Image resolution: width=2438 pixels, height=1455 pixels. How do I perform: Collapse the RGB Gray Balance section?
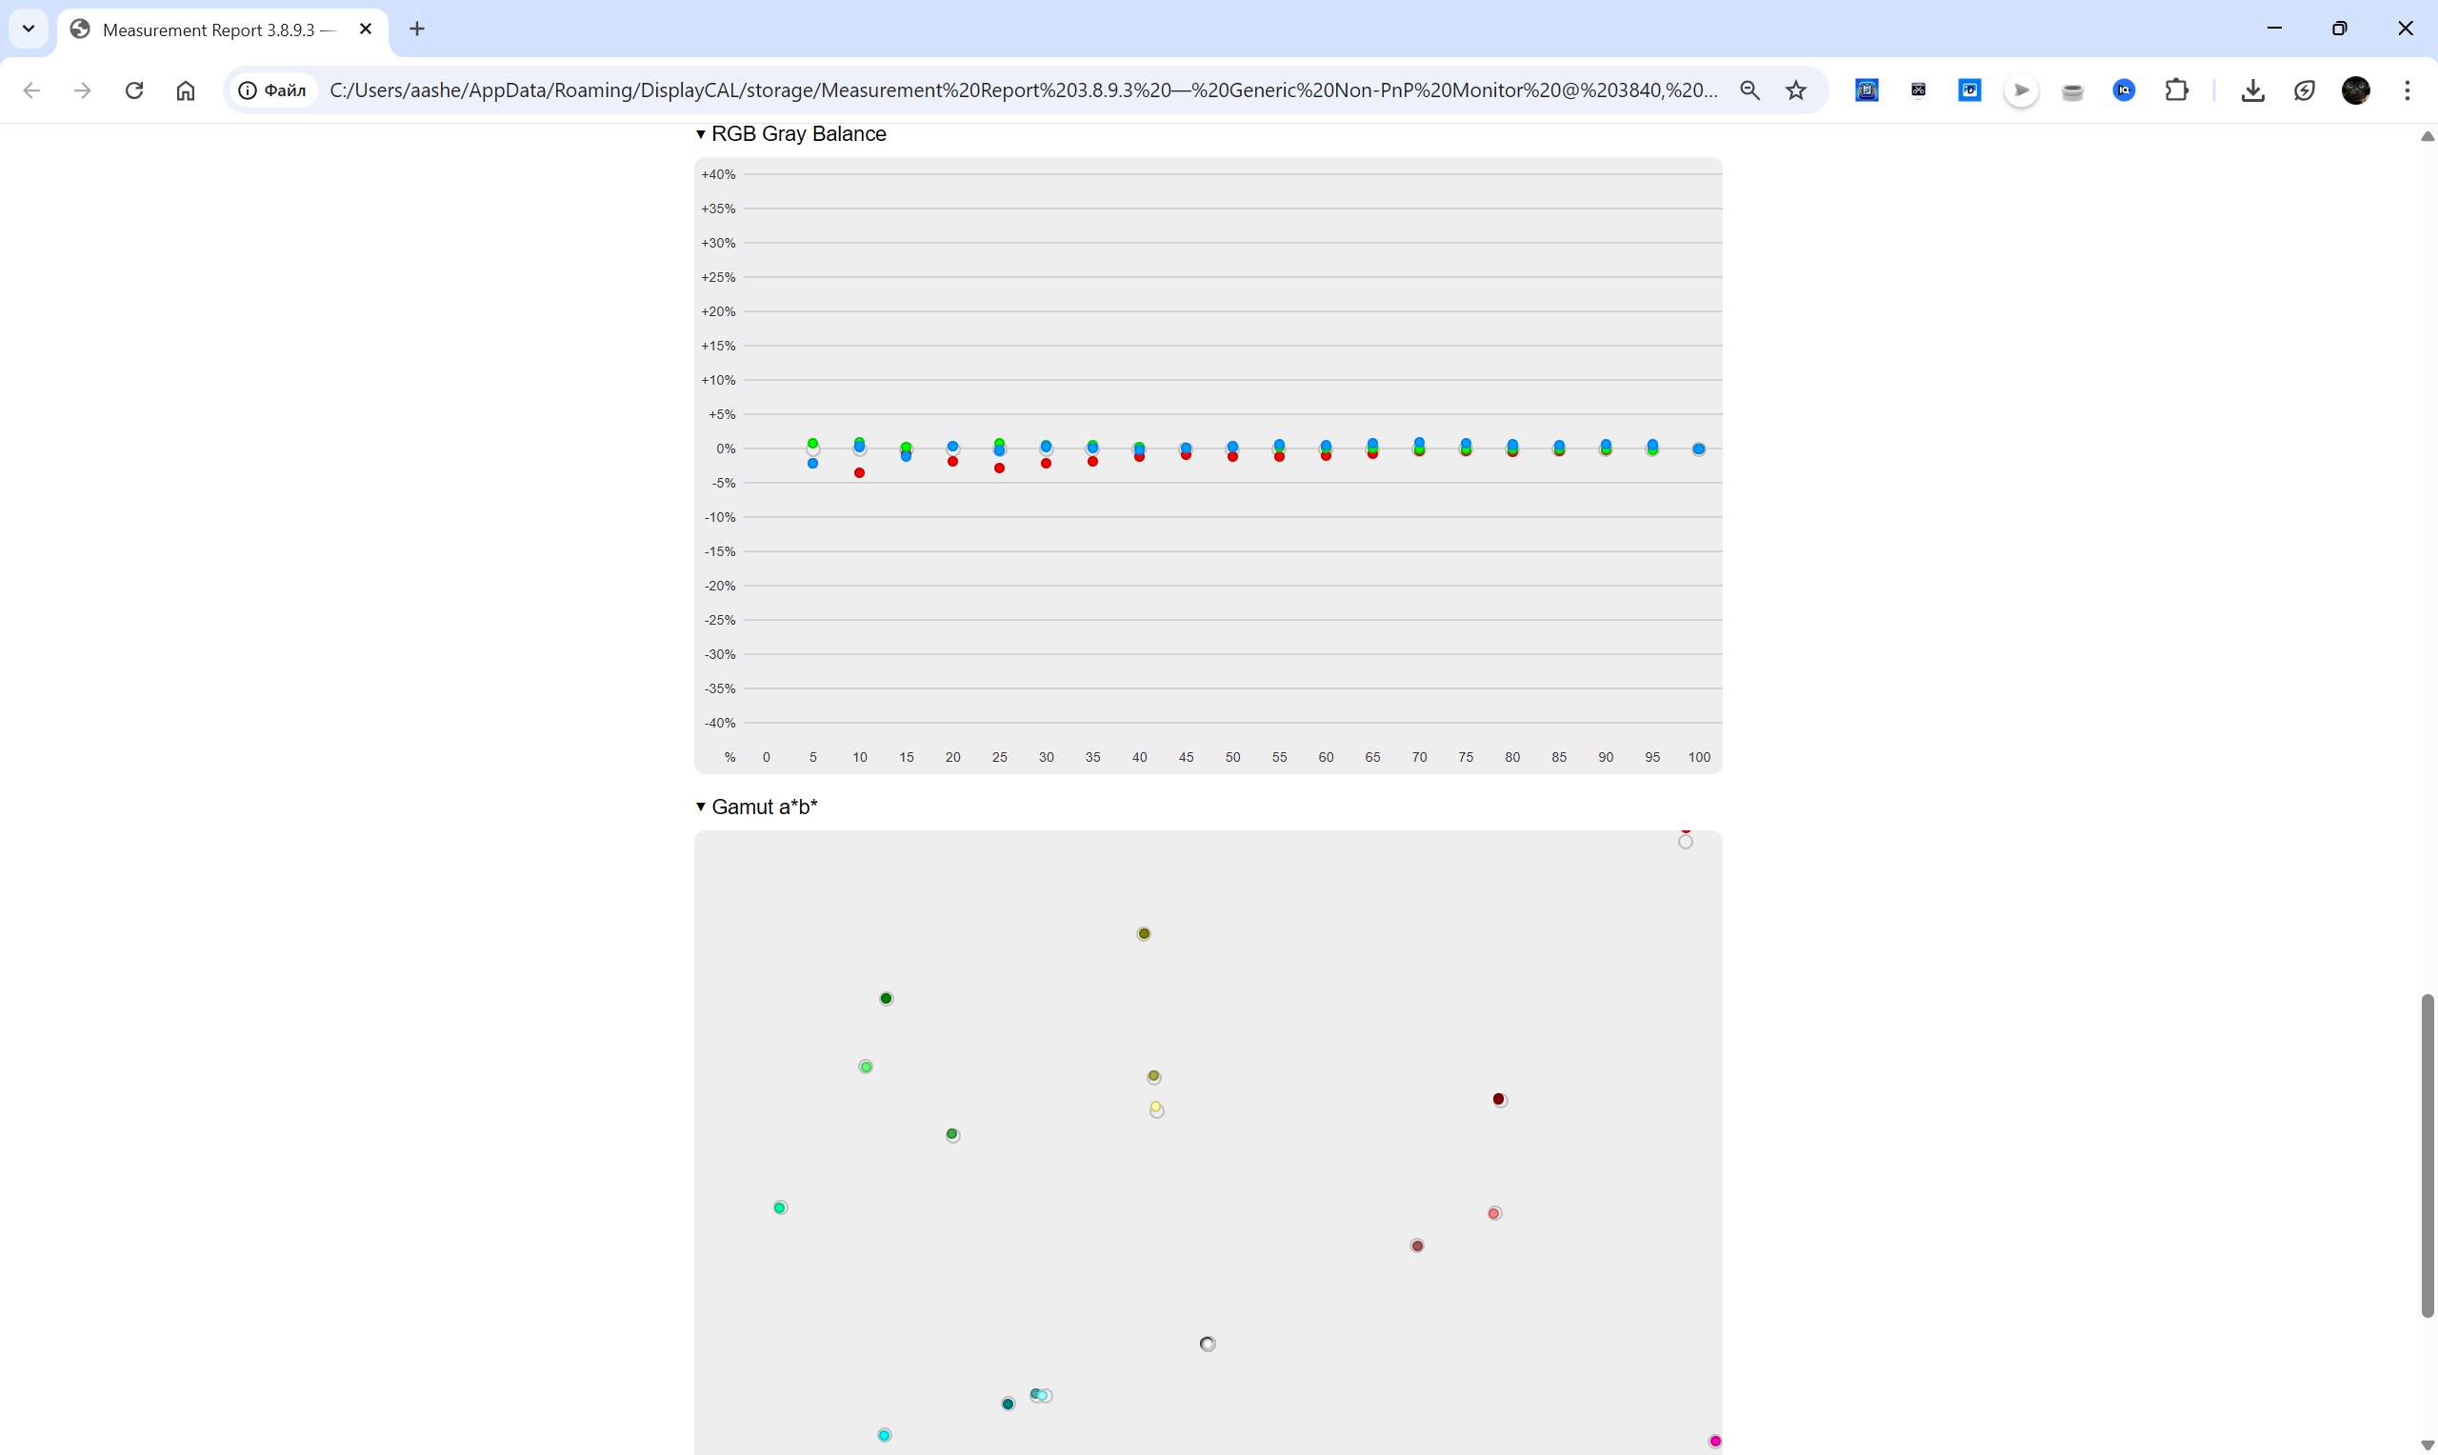coord(701,134)
